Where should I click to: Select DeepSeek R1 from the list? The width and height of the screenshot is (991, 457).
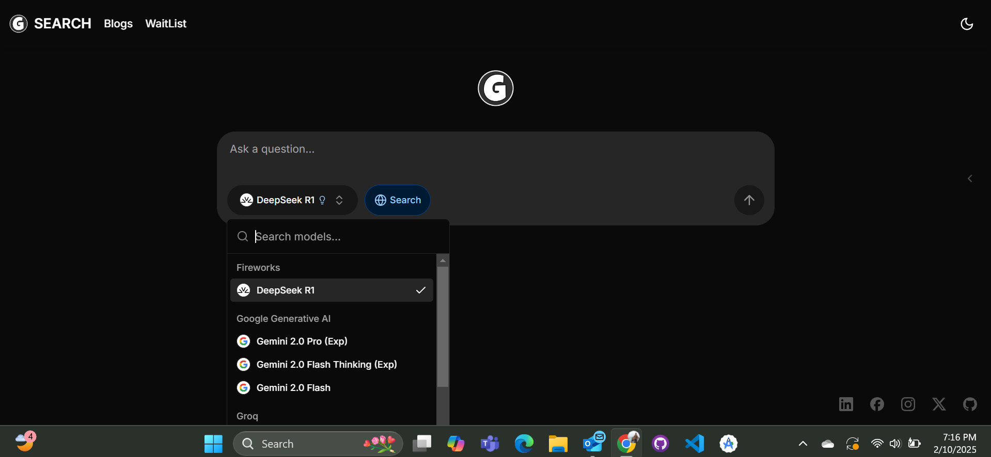[332, 290]
